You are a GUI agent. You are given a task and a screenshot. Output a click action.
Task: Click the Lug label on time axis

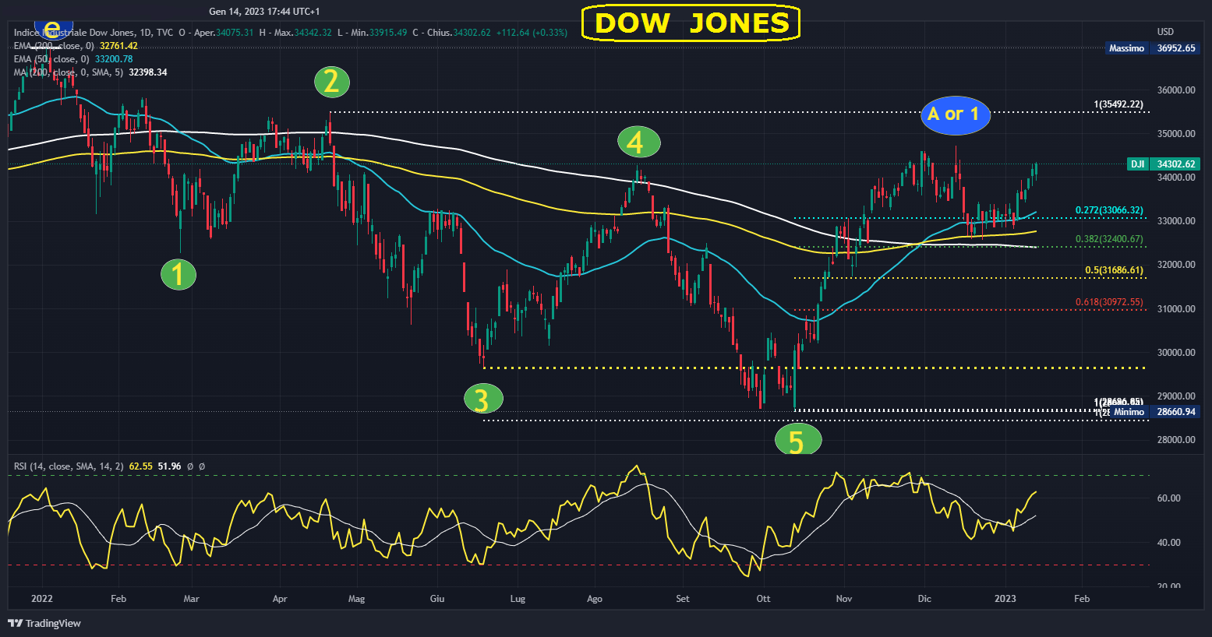[518, 599]
